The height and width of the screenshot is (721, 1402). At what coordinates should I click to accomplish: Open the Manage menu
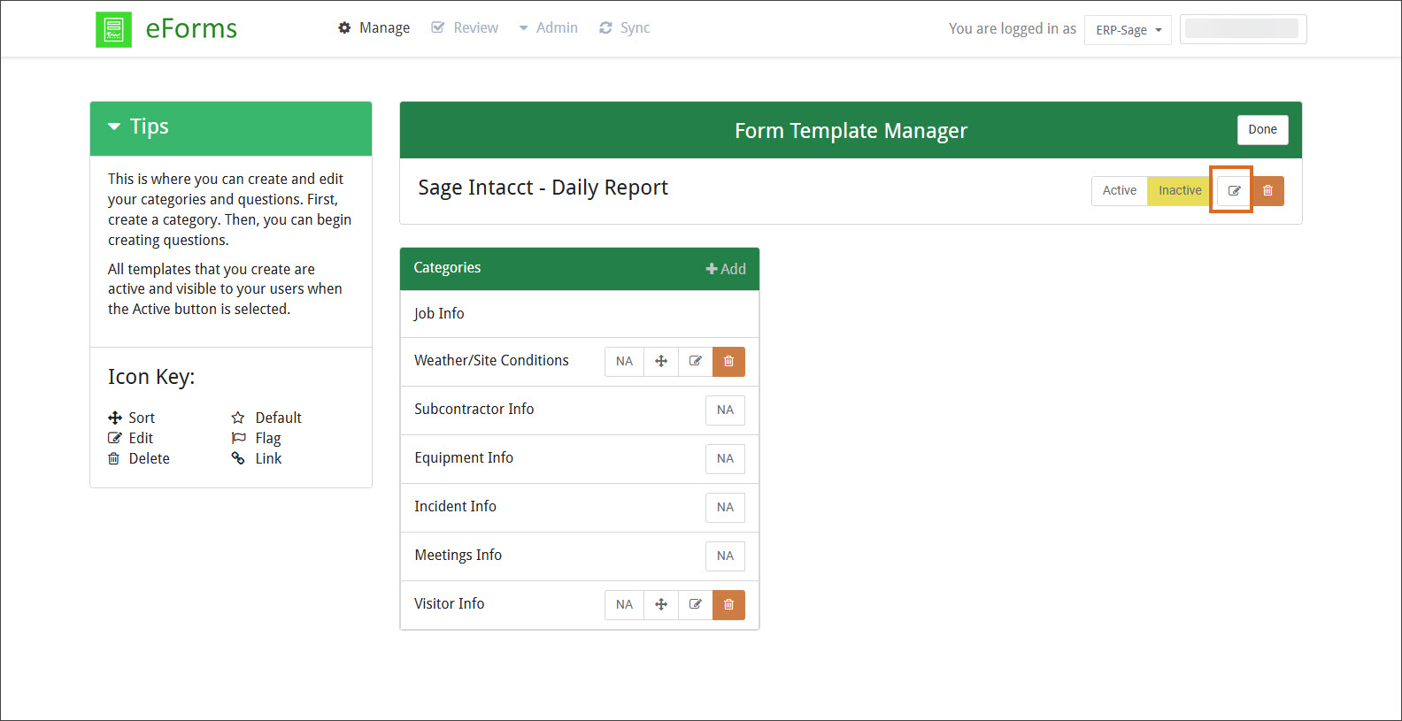click(374, 28)
